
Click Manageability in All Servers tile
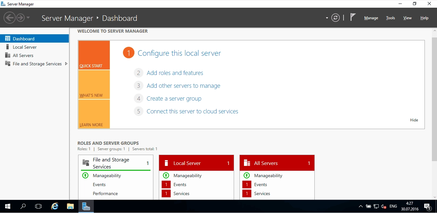click(268, 176)
